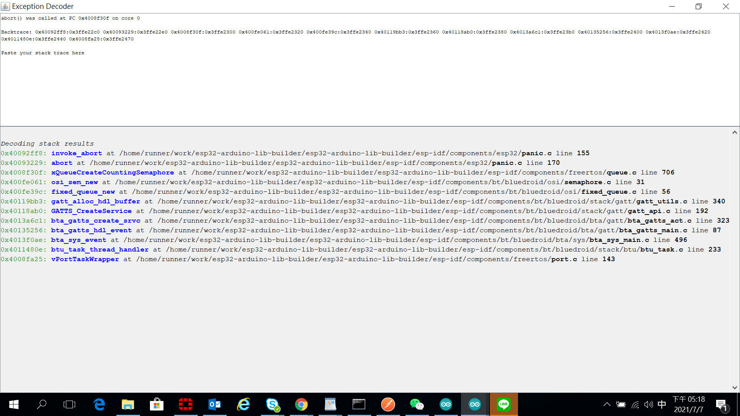Open Internet Explorer from the taskbar
The height and width of the screenshot is (416, 740).
pyautogui.click(x=244, y=404)
